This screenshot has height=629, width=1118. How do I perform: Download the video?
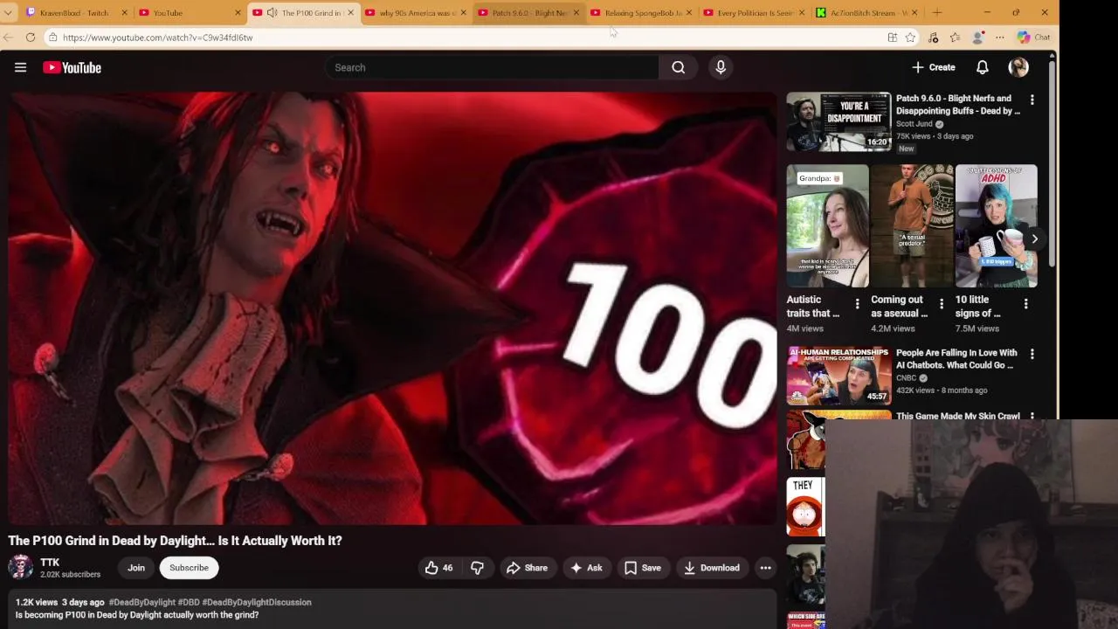pyautogui.click(x=712, y=568)
